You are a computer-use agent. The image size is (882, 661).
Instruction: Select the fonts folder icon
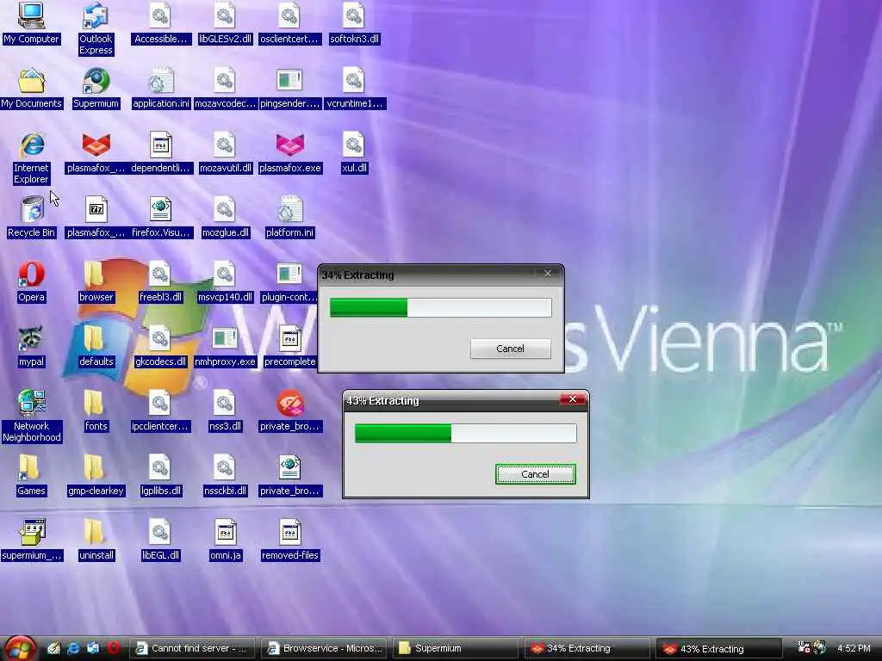point(96,404)
